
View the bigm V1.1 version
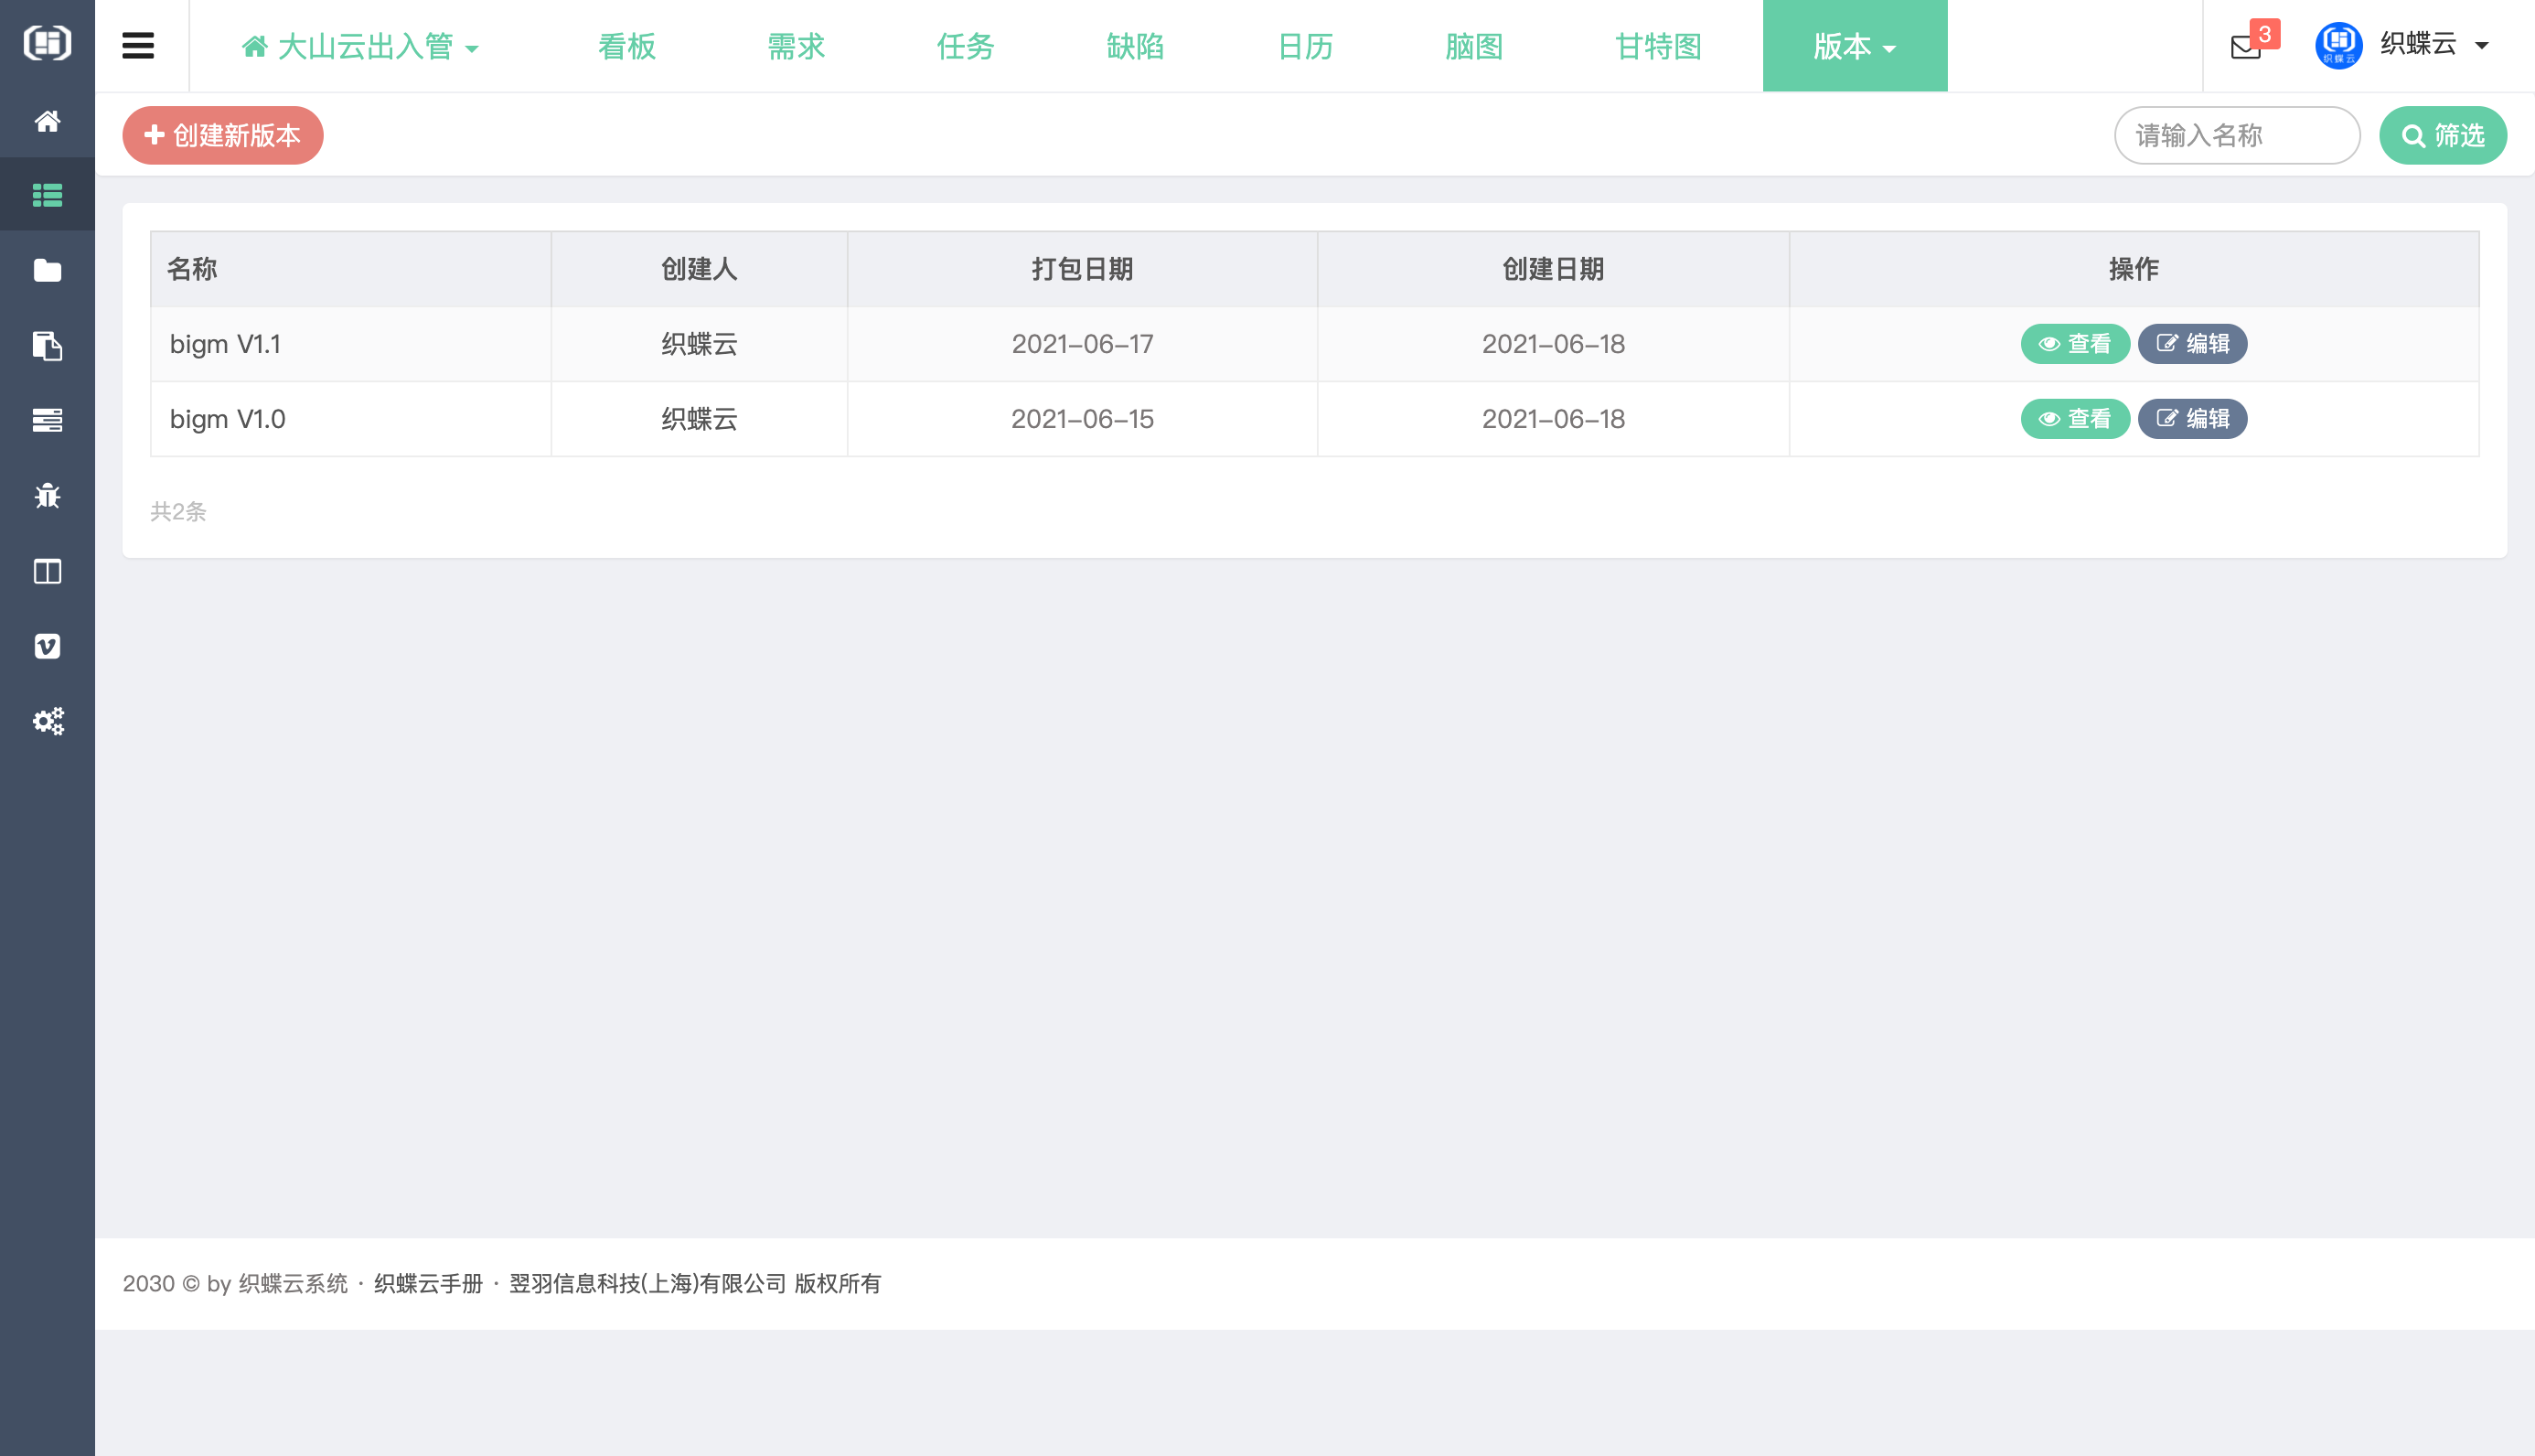(x=2074, y=344)
